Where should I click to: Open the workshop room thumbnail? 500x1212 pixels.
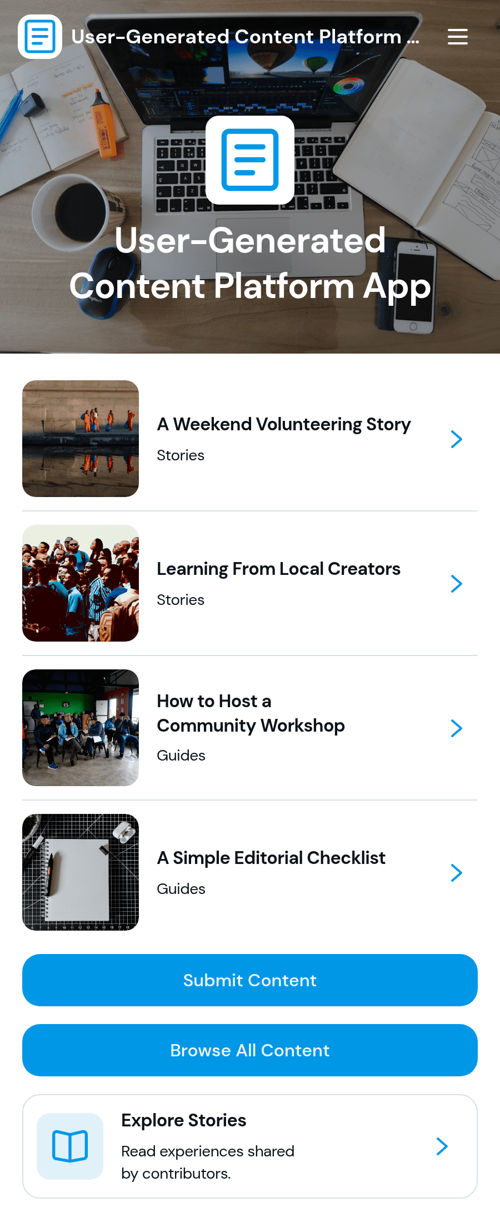click(81, 728)
